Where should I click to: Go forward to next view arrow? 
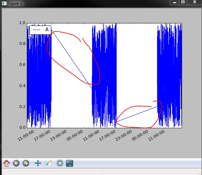(x=26, y=163)
